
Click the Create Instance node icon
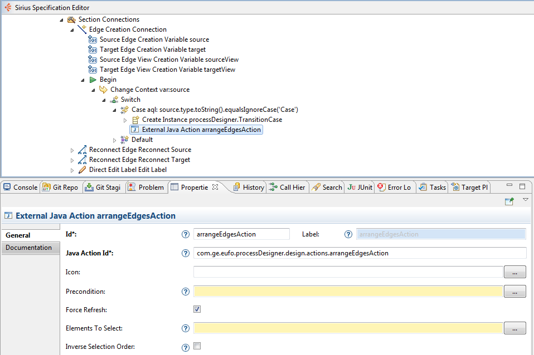(x=135, y=120)
